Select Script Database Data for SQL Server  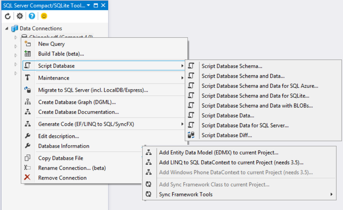245,125
